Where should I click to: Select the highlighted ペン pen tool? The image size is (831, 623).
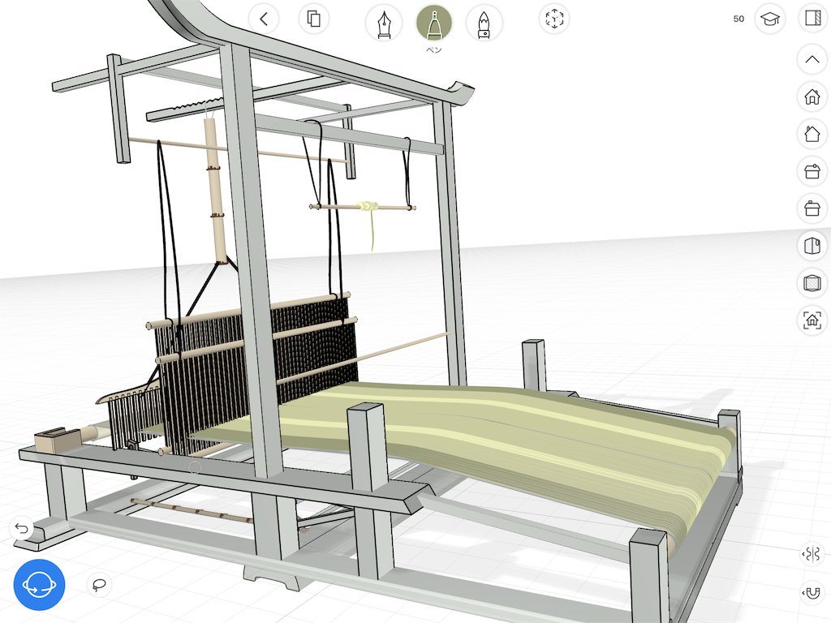pyautogui.click(x=434, y=24)
